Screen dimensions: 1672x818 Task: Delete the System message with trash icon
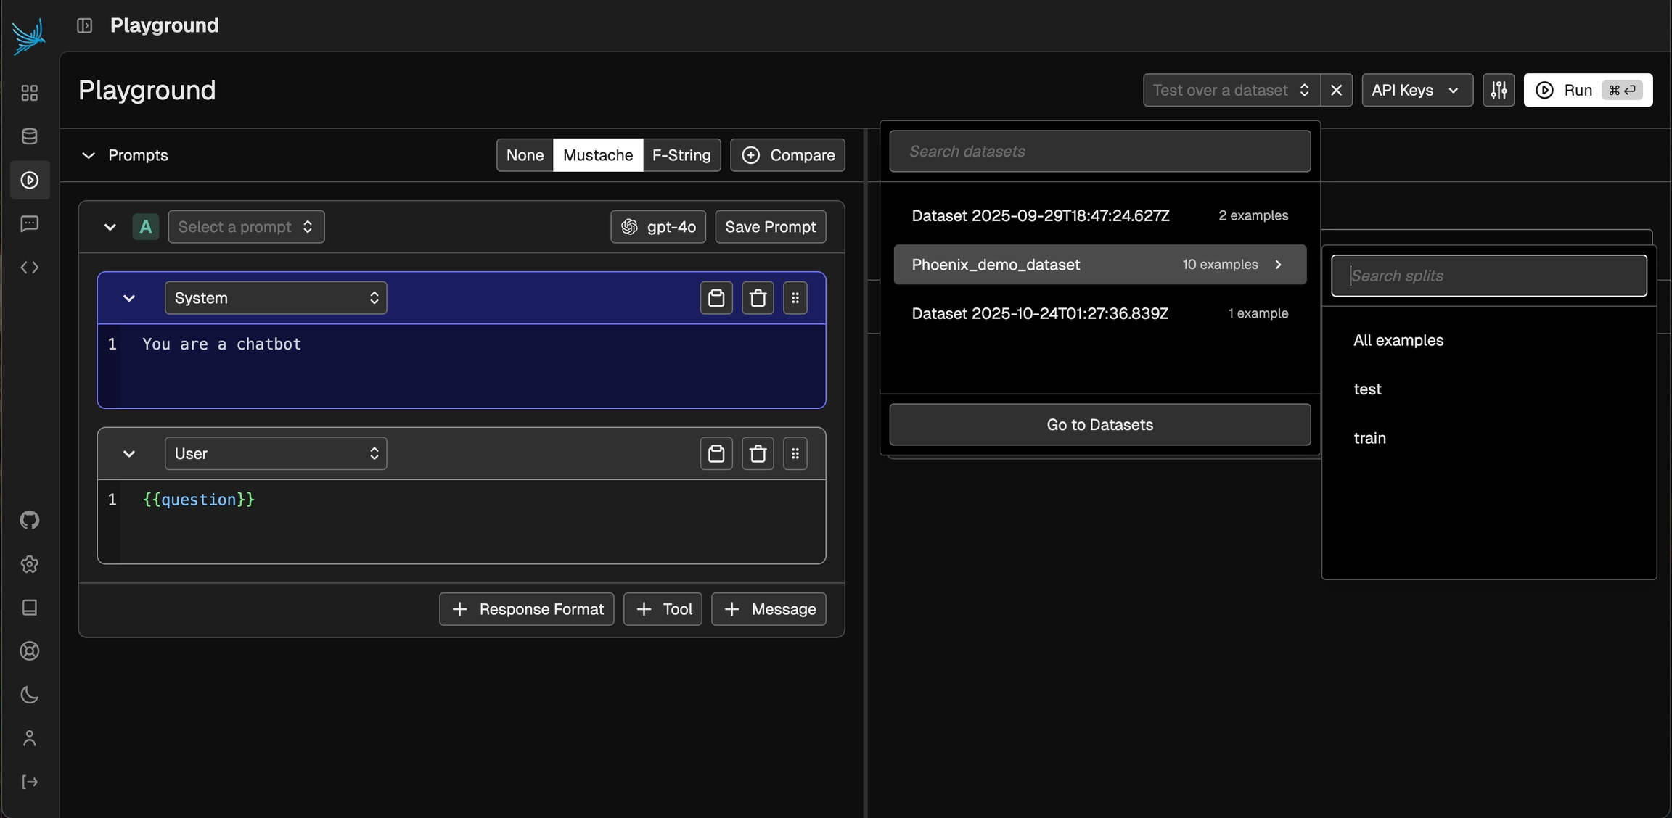758,298
